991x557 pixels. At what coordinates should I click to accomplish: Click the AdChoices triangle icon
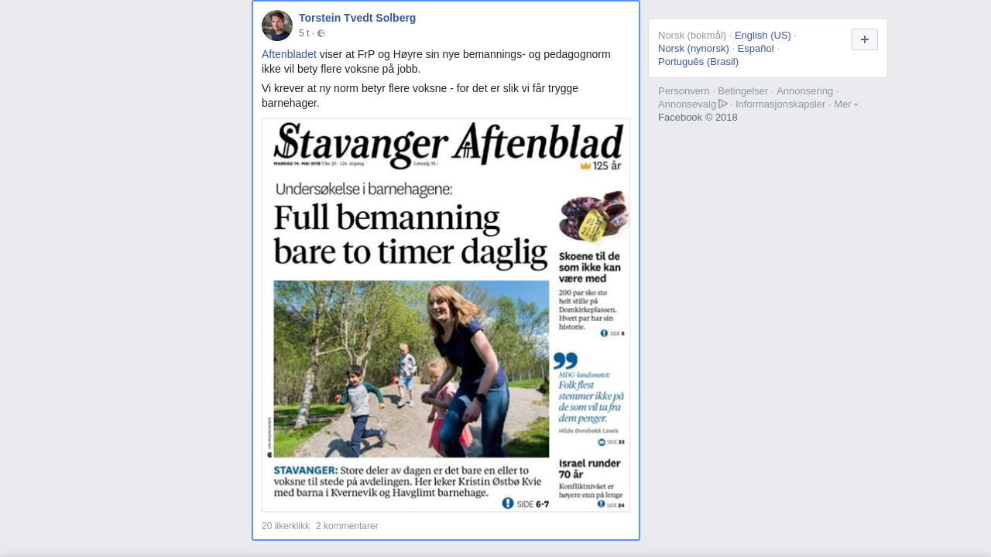(723, 104)
